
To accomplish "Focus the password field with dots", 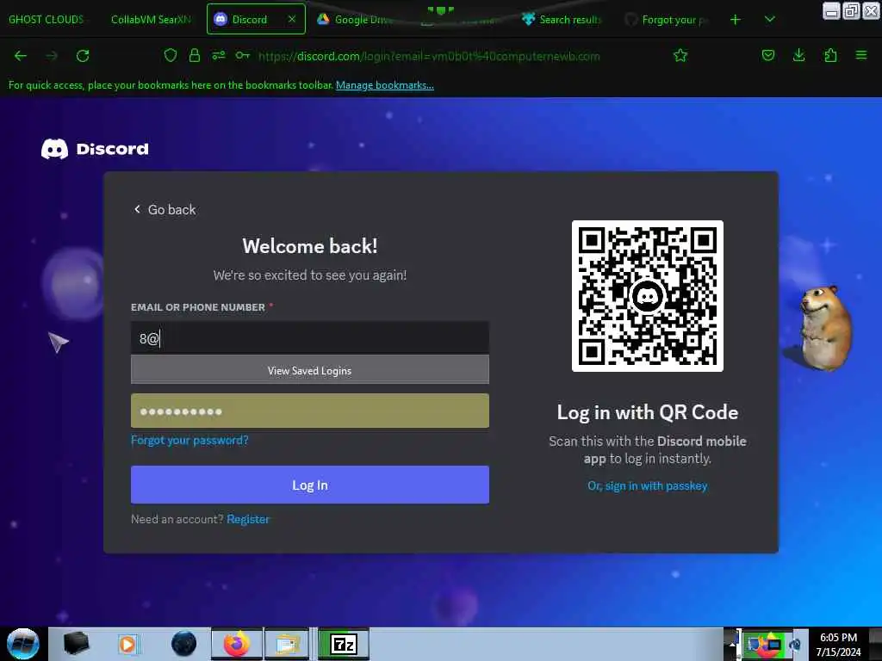I will click(x=310, y=411).
